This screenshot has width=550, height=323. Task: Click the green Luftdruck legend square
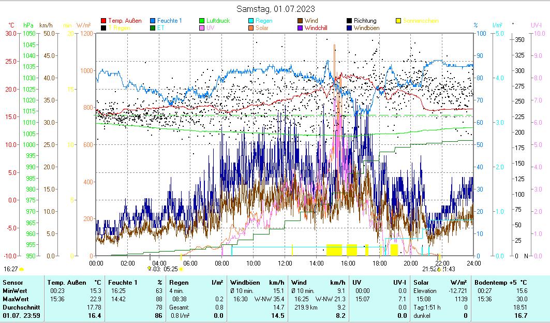202,21
